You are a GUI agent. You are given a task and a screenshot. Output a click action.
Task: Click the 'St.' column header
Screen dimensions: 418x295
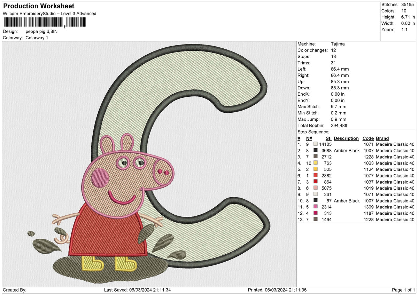pyautogui.click(x=328, y=138)
